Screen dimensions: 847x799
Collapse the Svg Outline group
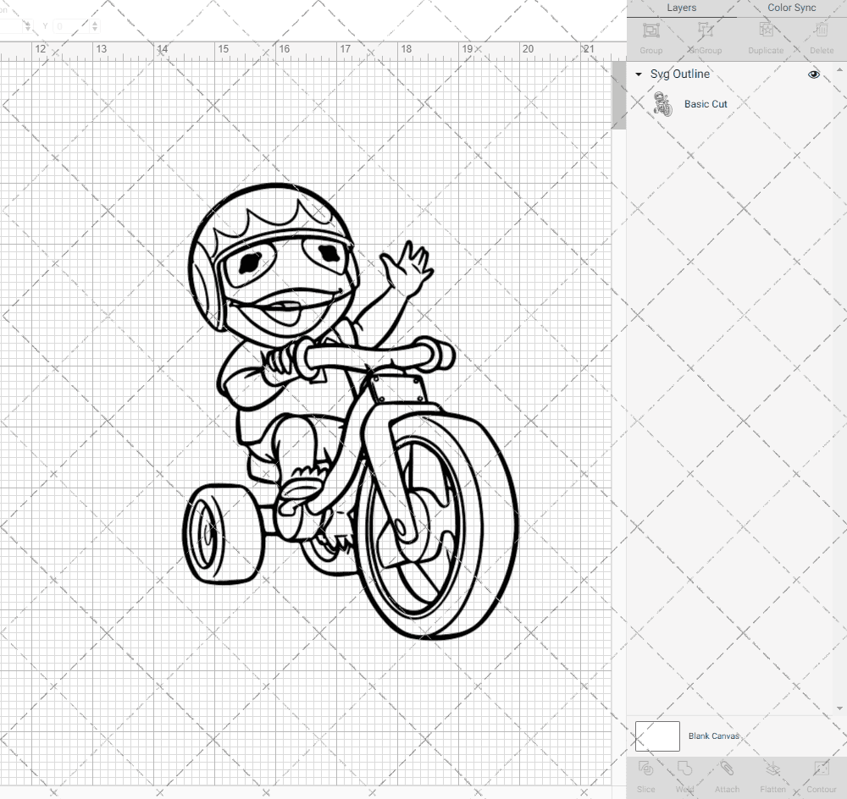(638, 74)
